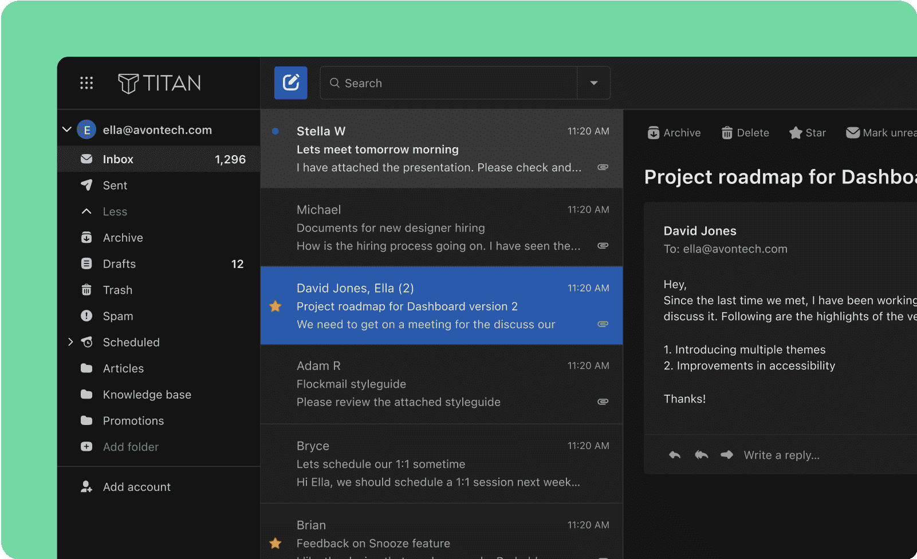
Task: Click the forward arrow icon
Action: (x=727, y=455)
